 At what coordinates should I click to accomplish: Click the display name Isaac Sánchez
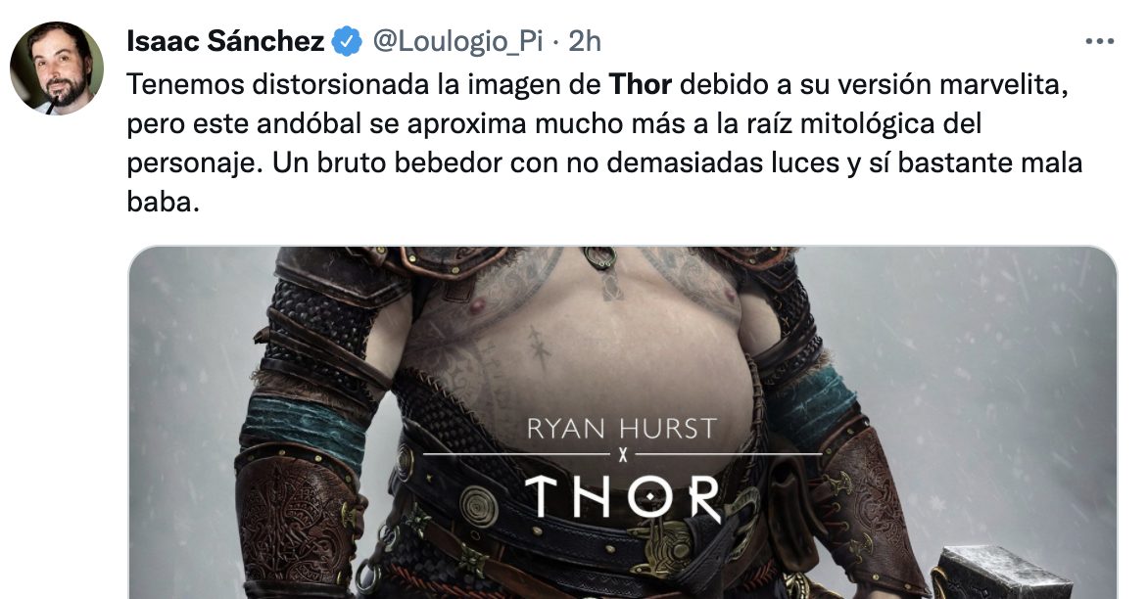click(225, 42)
